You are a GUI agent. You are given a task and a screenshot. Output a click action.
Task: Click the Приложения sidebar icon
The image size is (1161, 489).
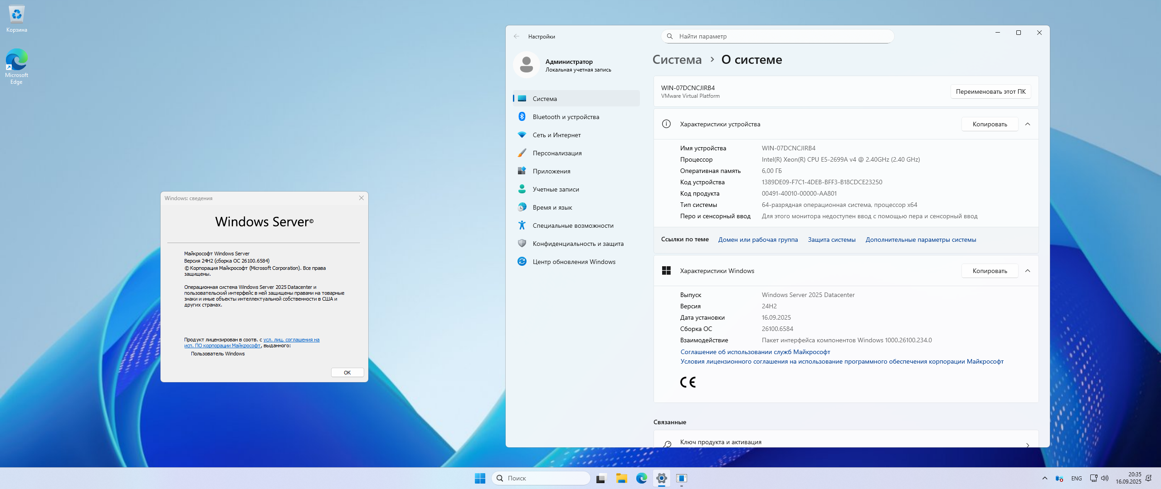coord(522,171)
